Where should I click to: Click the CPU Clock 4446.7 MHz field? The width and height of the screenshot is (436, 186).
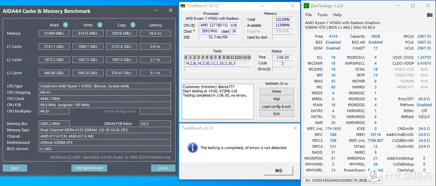point(105,99)
